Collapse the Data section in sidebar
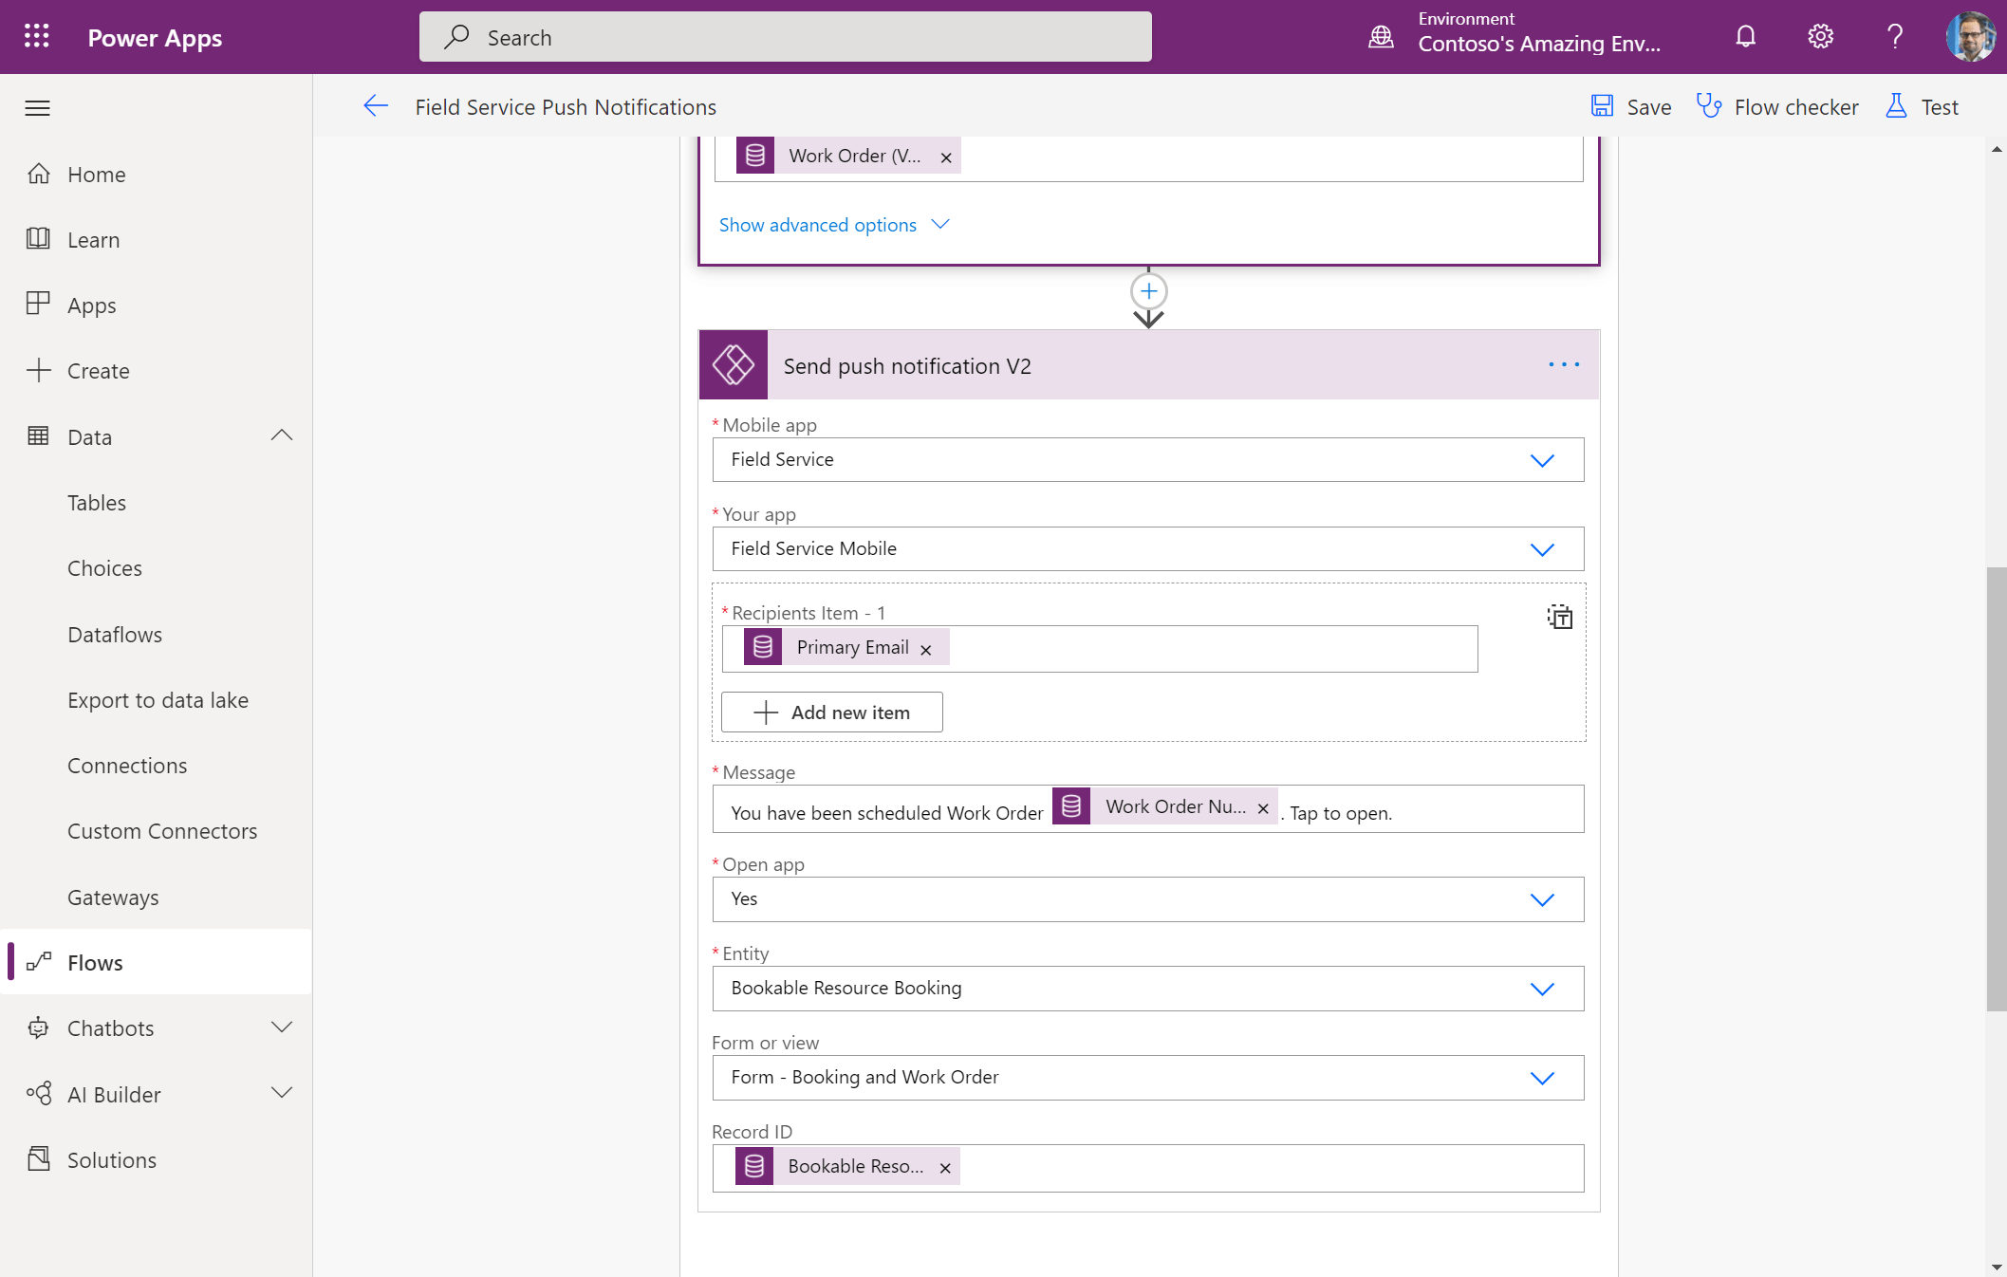Image resolution: width=2007 pixels, height=1277 pixels. point(282,436)
